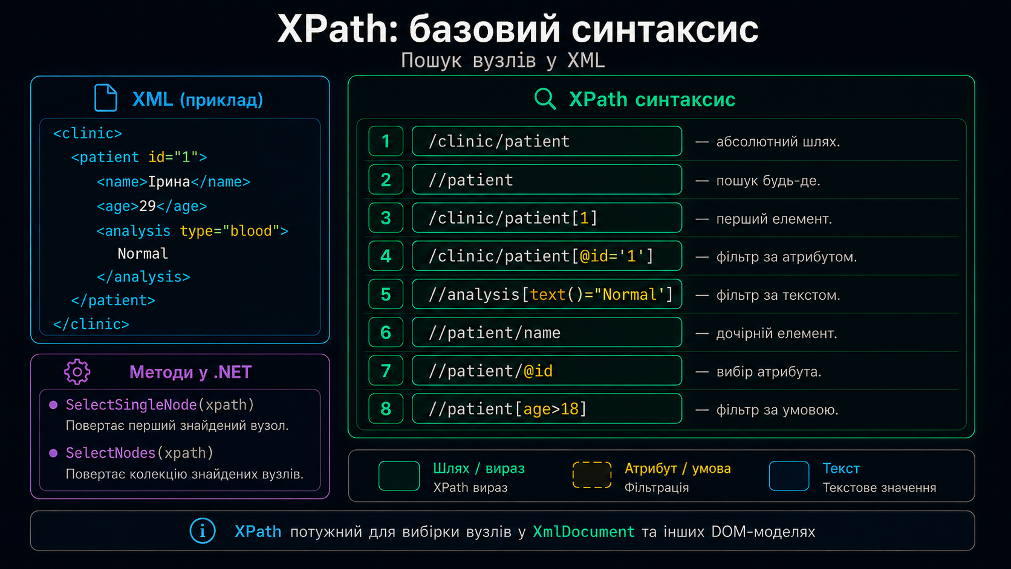Click the text 'перший елемент.'
The width and height of the screenshot is (1011, 569).
pyautogui.click(x=774, y=219)
